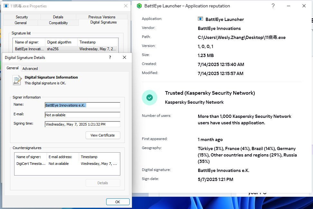Click the Digital Signature Information document icon
The image size is (313, 209).
tap(17, 80)
